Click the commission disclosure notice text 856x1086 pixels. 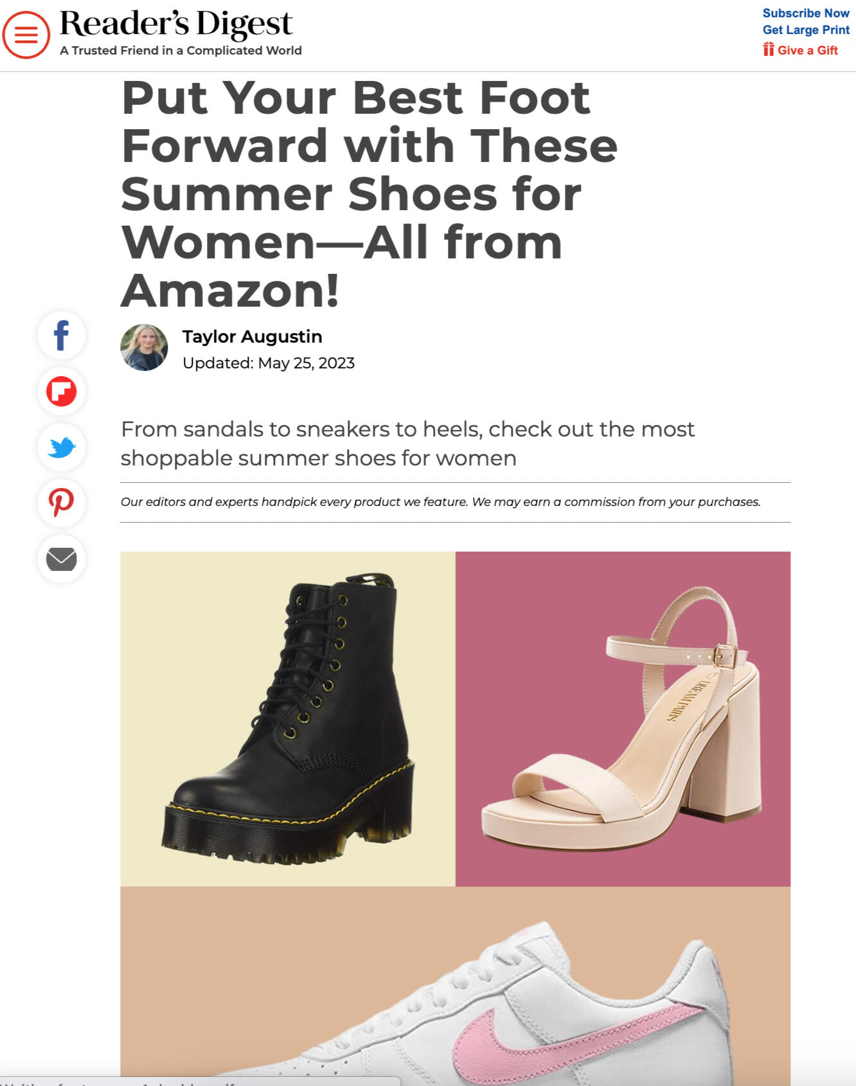(x=440, y=502)
